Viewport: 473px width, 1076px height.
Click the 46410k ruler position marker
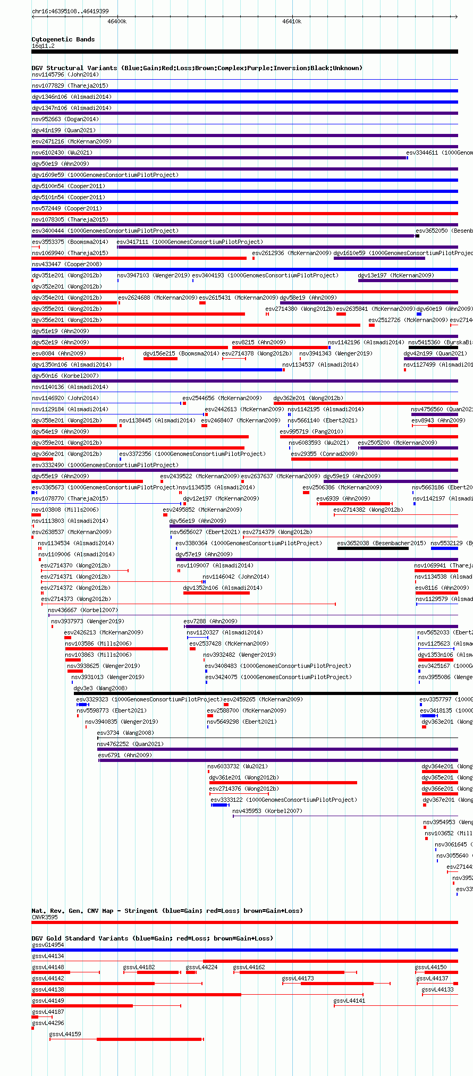292,21
